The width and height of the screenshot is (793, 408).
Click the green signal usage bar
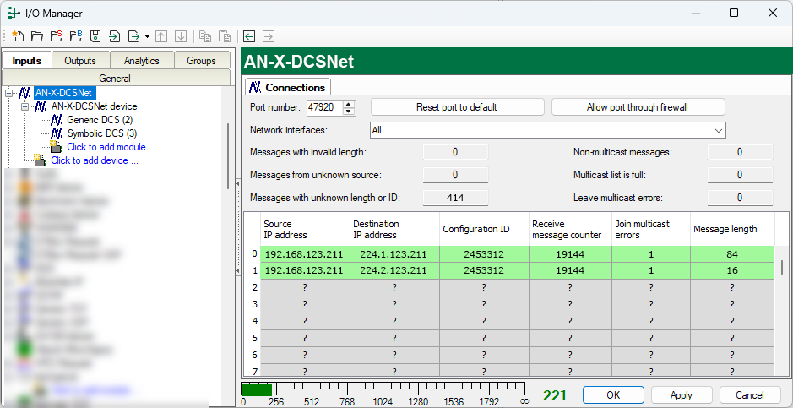tap(256, 389)
